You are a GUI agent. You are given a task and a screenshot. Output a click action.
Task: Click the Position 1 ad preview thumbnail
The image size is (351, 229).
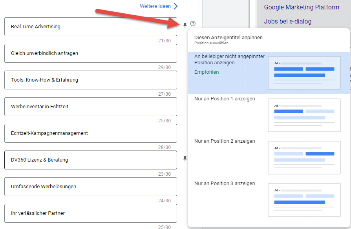(x=304, y=115)
